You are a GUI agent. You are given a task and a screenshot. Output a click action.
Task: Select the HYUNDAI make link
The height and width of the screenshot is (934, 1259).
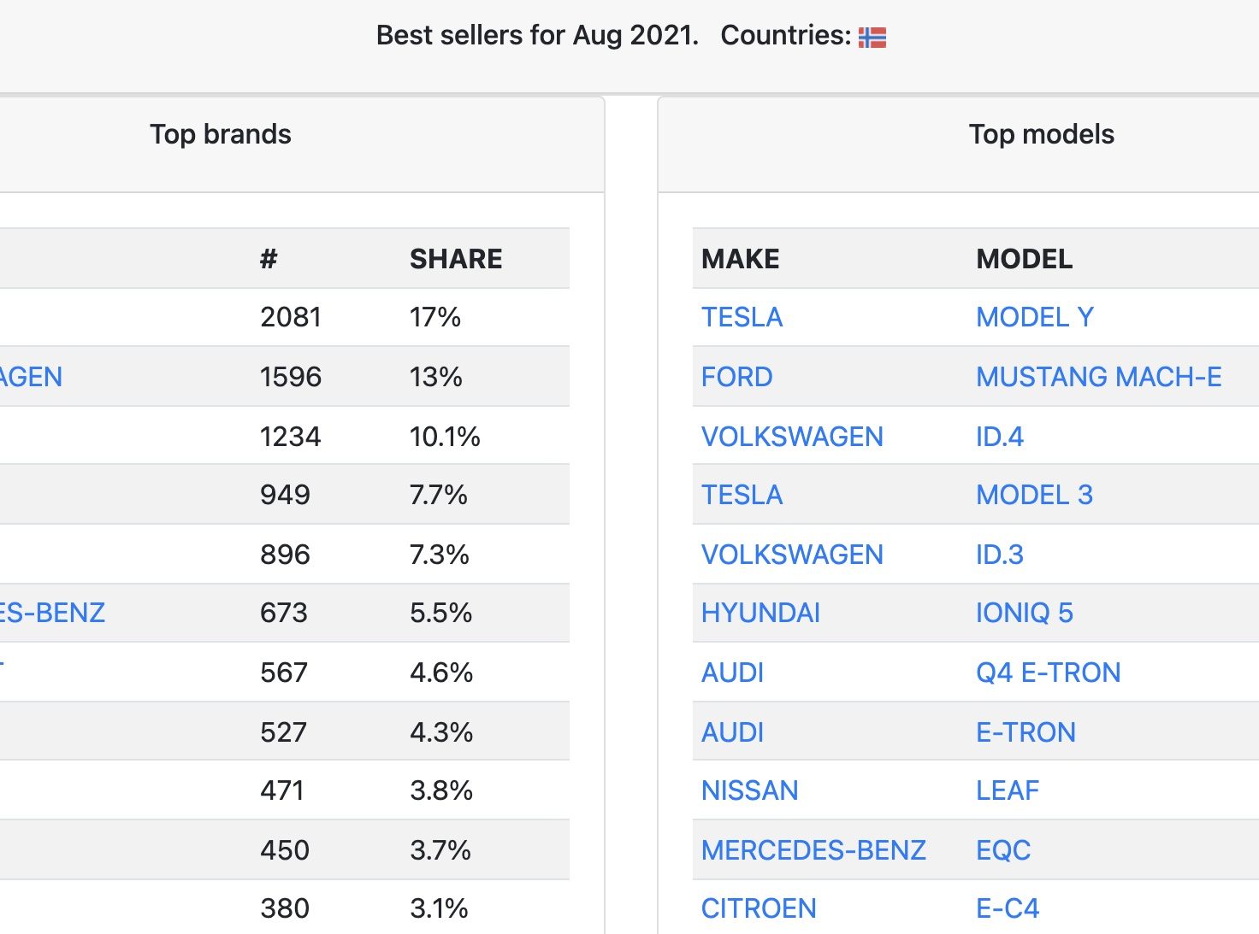click(760, 613)
